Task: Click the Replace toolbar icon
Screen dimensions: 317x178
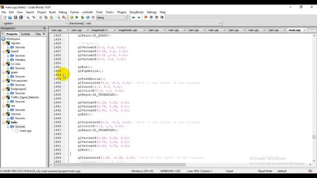Action: [64, 18]
